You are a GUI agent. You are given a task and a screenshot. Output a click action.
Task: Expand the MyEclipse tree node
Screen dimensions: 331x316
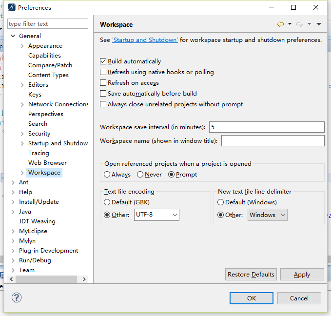click(13, 231)
